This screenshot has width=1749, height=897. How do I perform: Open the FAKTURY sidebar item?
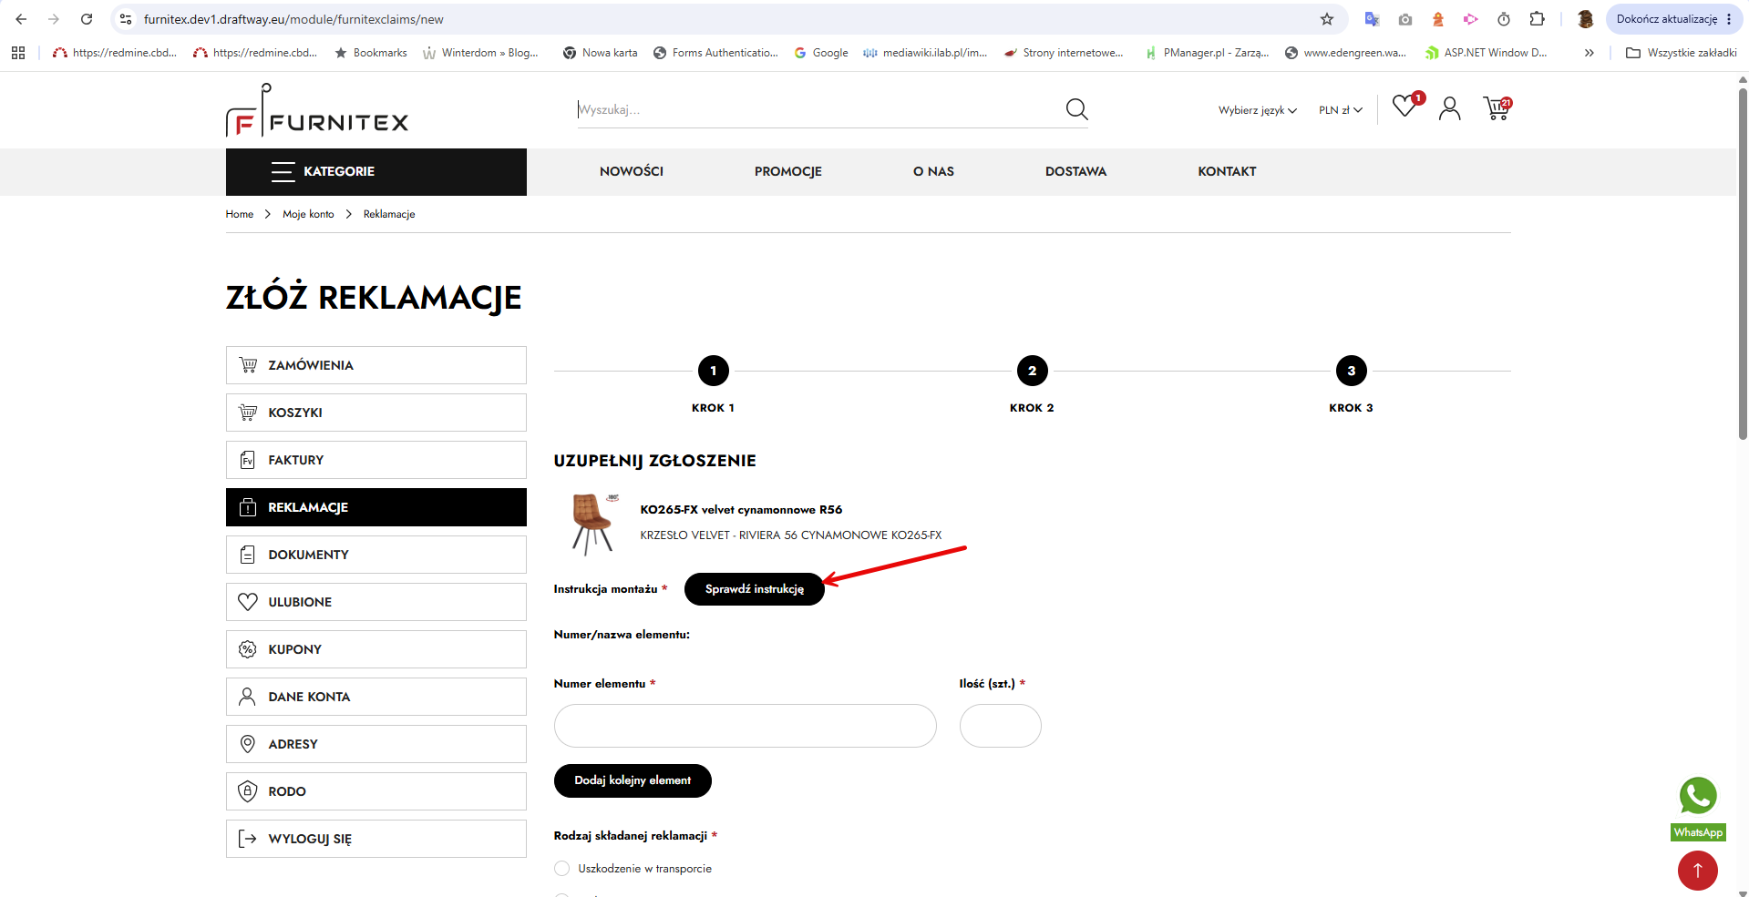coord(376,460)
